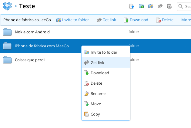Click the pencil rename icon in context menu
The width and height of the screenshot is (191, 128).
click(x=86, y=93)
